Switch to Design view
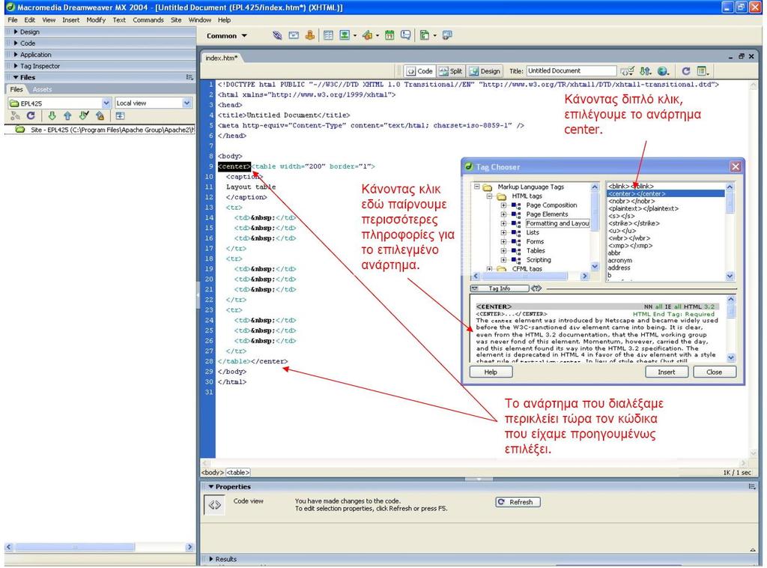The image size is (767, 568). pyautogui.click(x=485, y=71)
